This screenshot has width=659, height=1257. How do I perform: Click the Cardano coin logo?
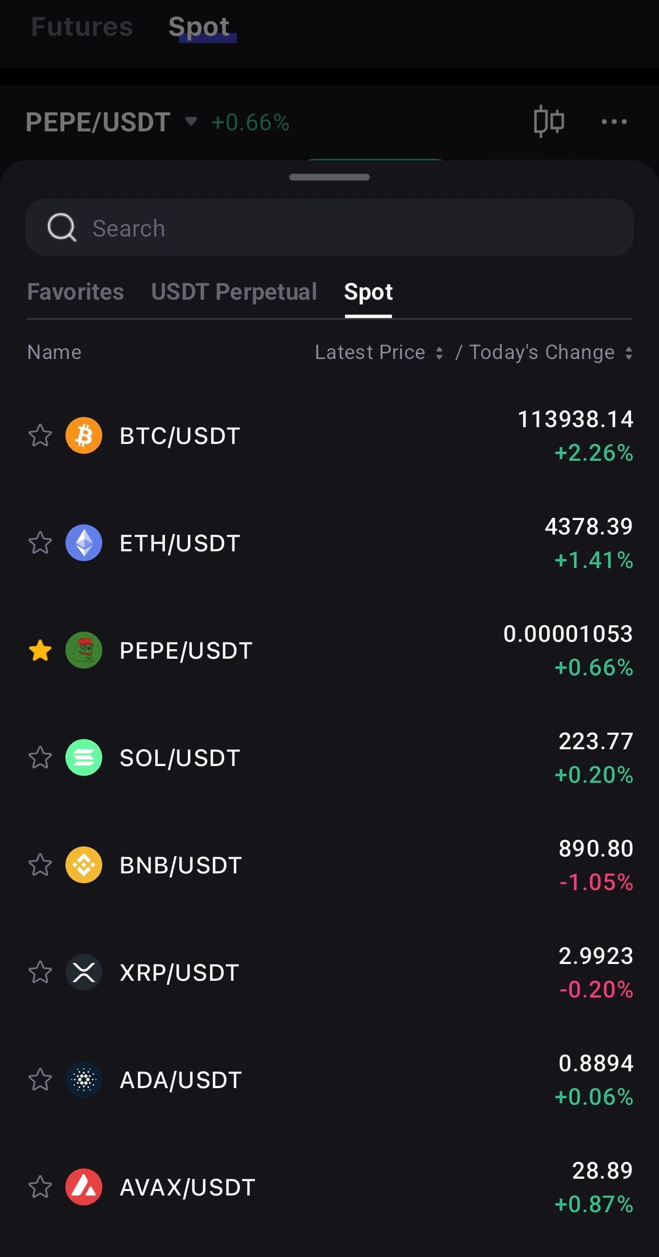coord(84,1080)
